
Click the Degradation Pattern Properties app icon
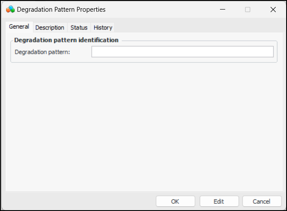coord(10,9)
